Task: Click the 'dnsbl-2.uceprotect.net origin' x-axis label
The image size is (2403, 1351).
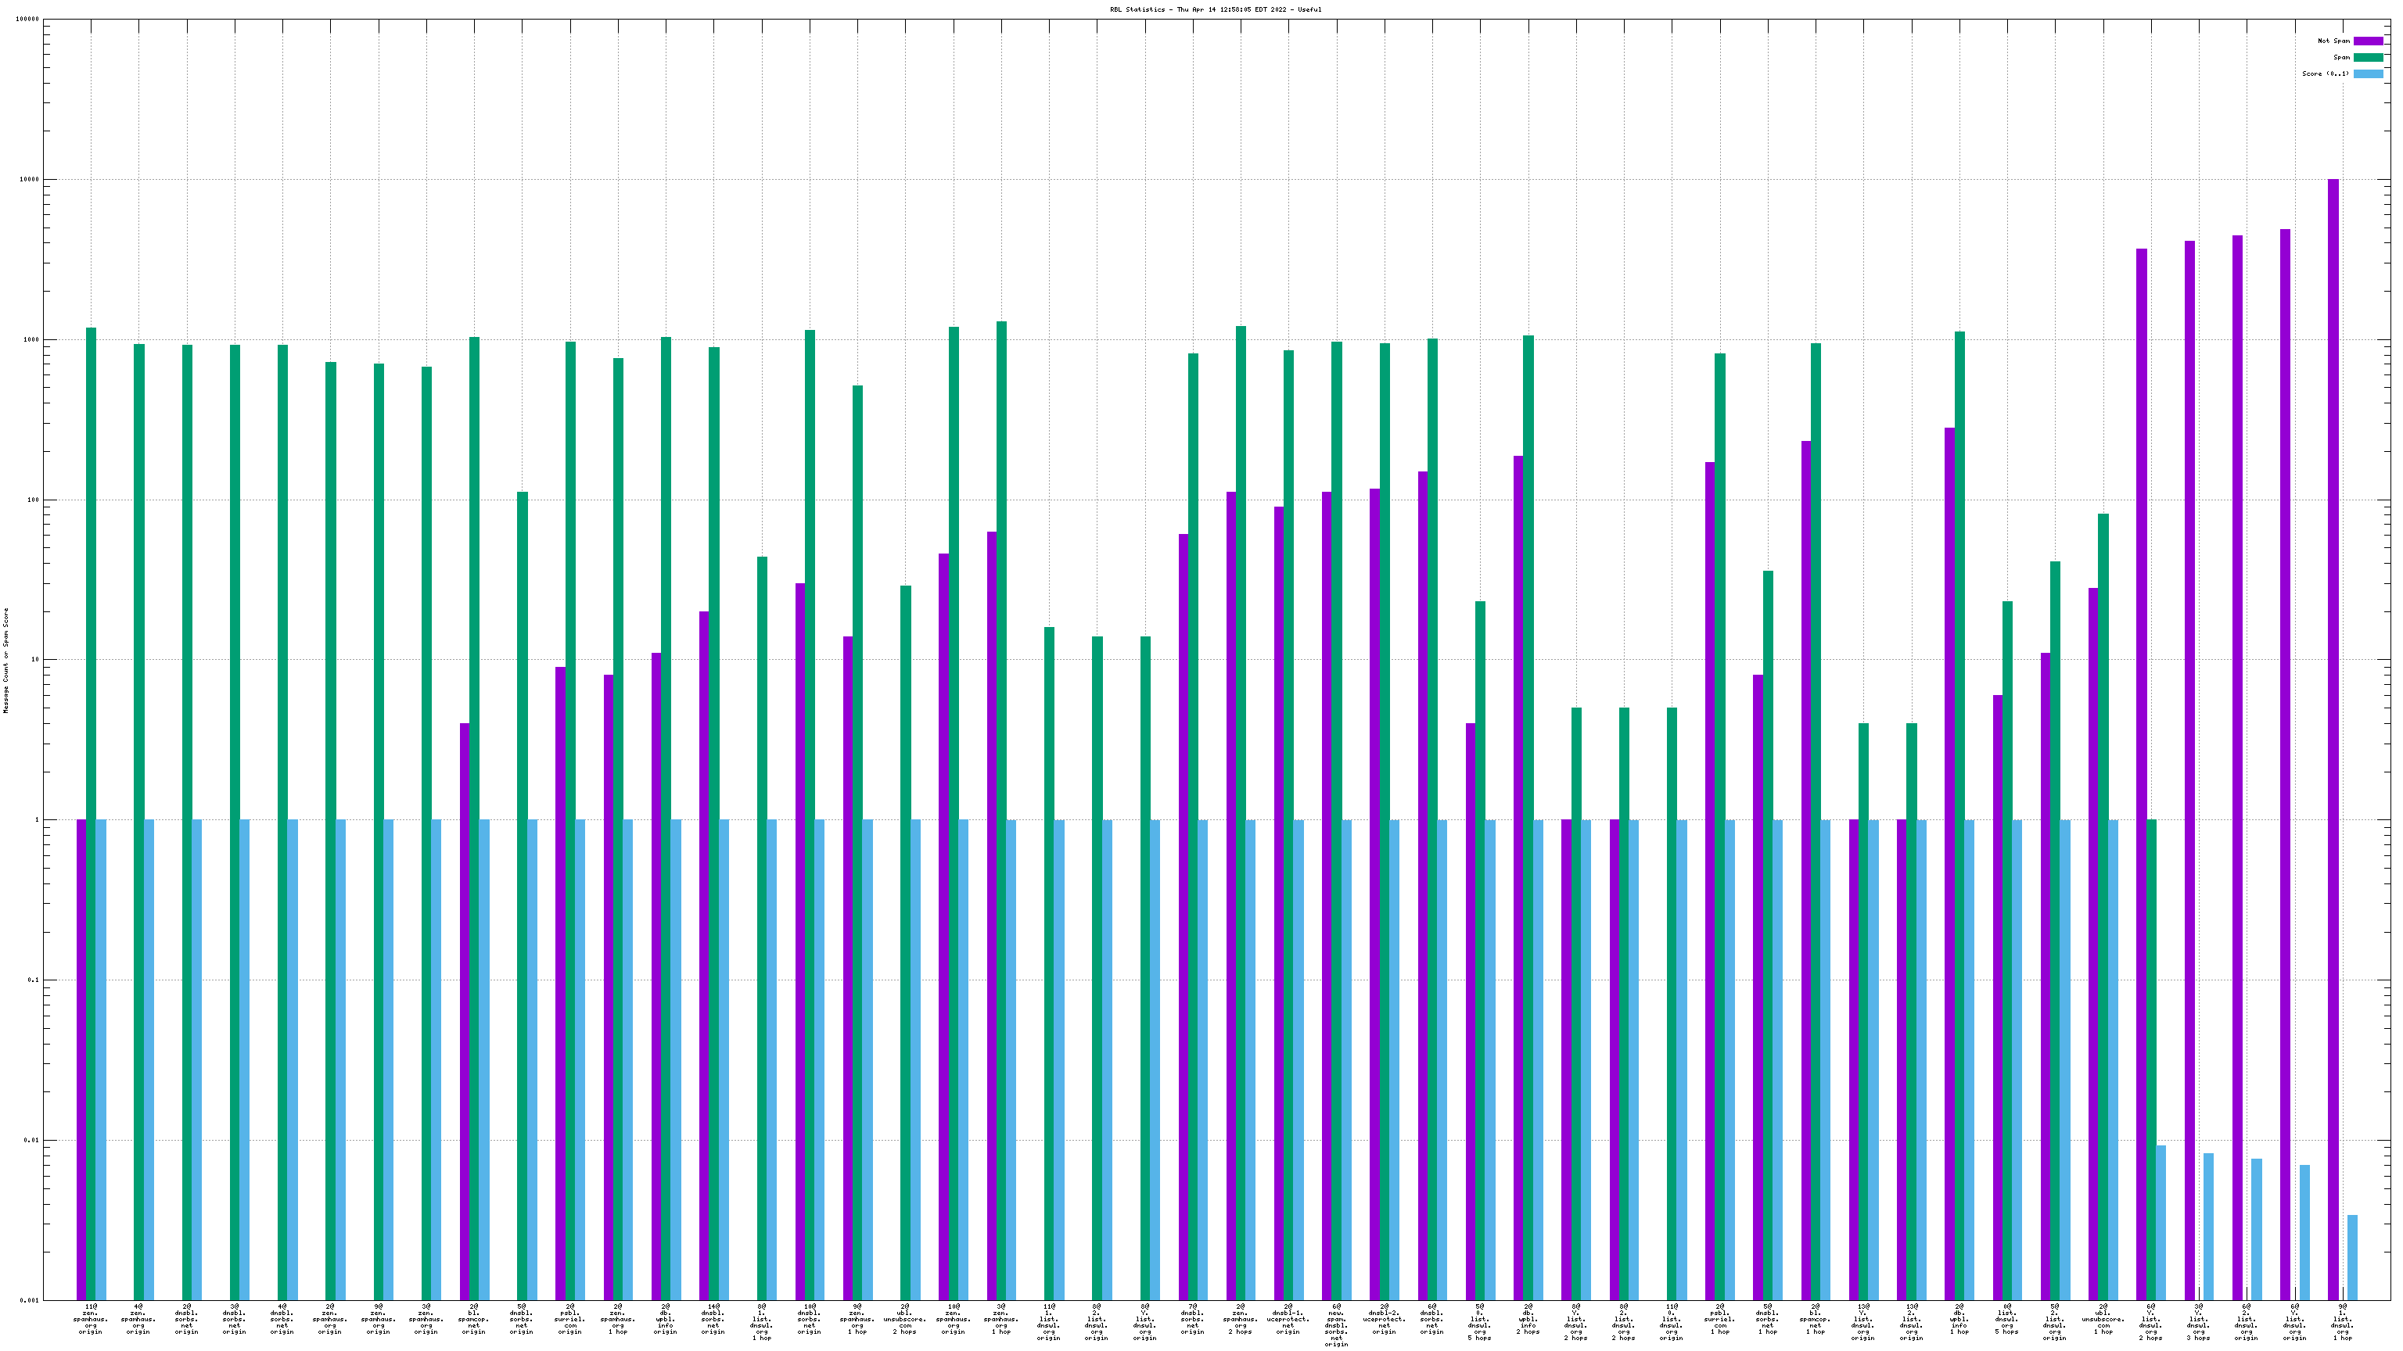Action: tap(1385, 1319)
